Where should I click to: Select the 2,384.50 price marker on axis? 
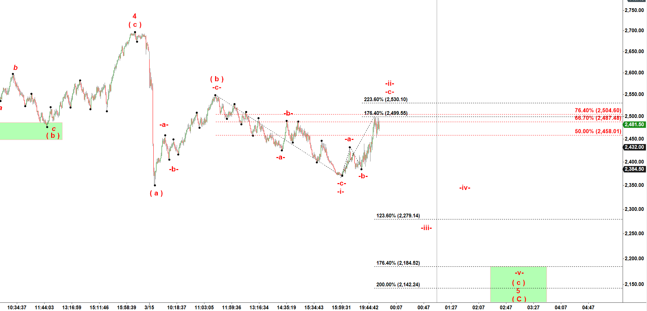click(x=634, y=169)
